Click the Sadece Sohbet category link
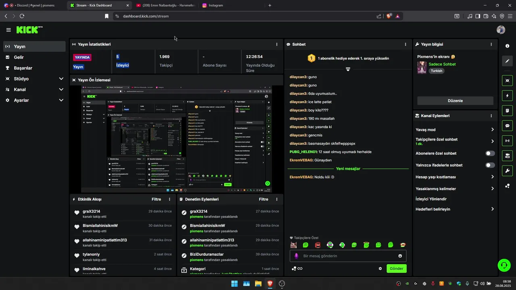Image resolution: width=516 pixels, height=290 pixels. coord(442,64)
